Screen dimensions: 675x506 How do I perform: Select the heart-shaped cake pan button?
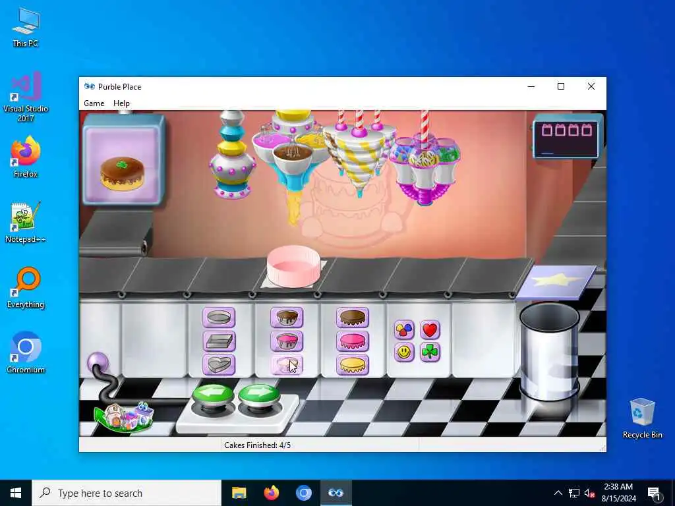click(219, 365)
